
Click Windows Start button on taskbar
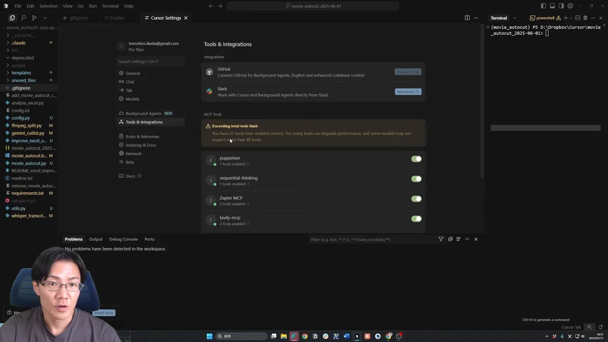209,336
